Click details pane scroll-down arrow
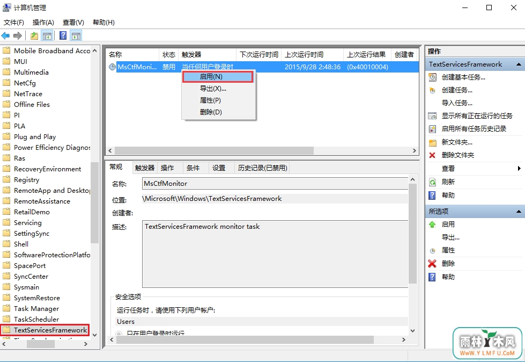The width and height of the screenshot is (525, 362). point(412,331)
